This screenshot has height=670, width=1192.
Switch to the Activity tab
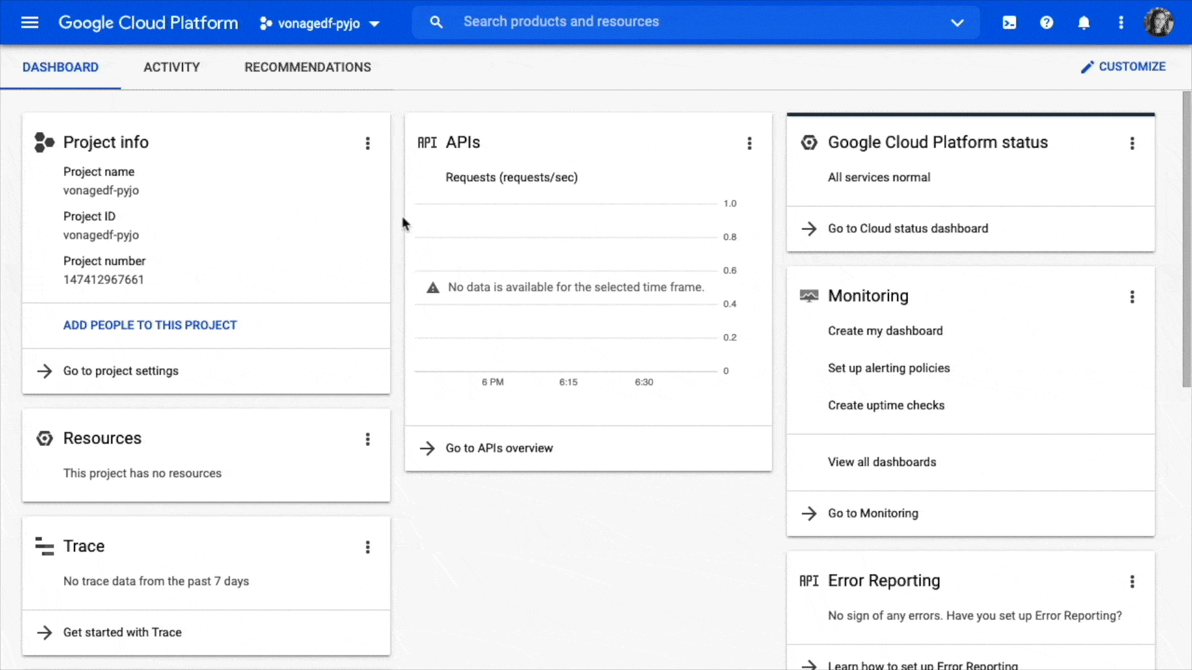click(x=171, y=67)
